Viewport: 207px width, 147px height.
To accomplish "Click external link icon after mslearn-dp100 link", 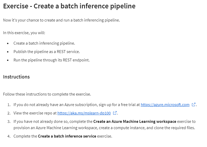I will click(x=115, y=113).
